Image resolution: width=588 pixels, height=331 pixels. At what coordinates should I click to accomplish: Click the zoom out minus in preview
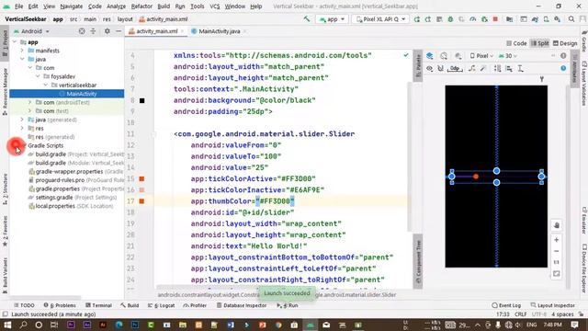557,251
